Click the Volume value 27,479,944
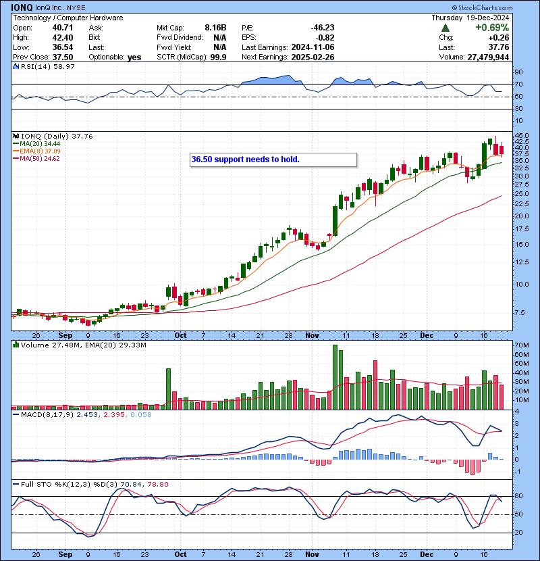This screenshot has height=561, width=540. [x=488, y=57]
